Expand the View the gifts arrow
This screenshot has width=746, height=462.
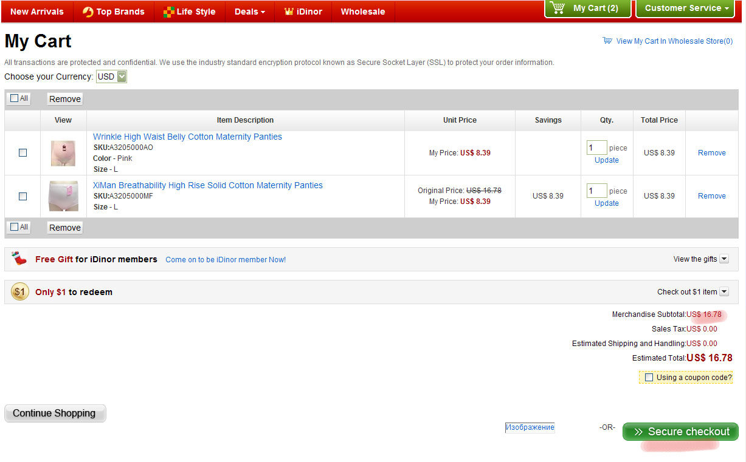pyautogui.click(x=724, y=259)
